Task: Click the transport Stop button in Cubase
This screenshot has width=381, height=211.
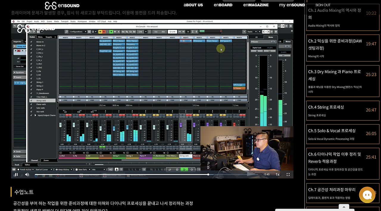Action: [177, 170]
